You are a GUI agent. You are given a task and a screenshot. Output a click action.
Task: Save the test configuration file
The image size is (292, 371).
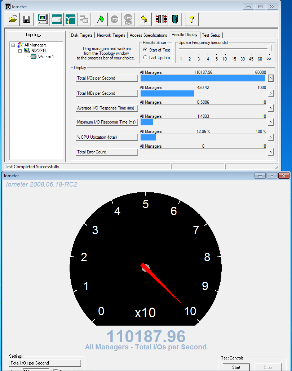click(26, 19)
